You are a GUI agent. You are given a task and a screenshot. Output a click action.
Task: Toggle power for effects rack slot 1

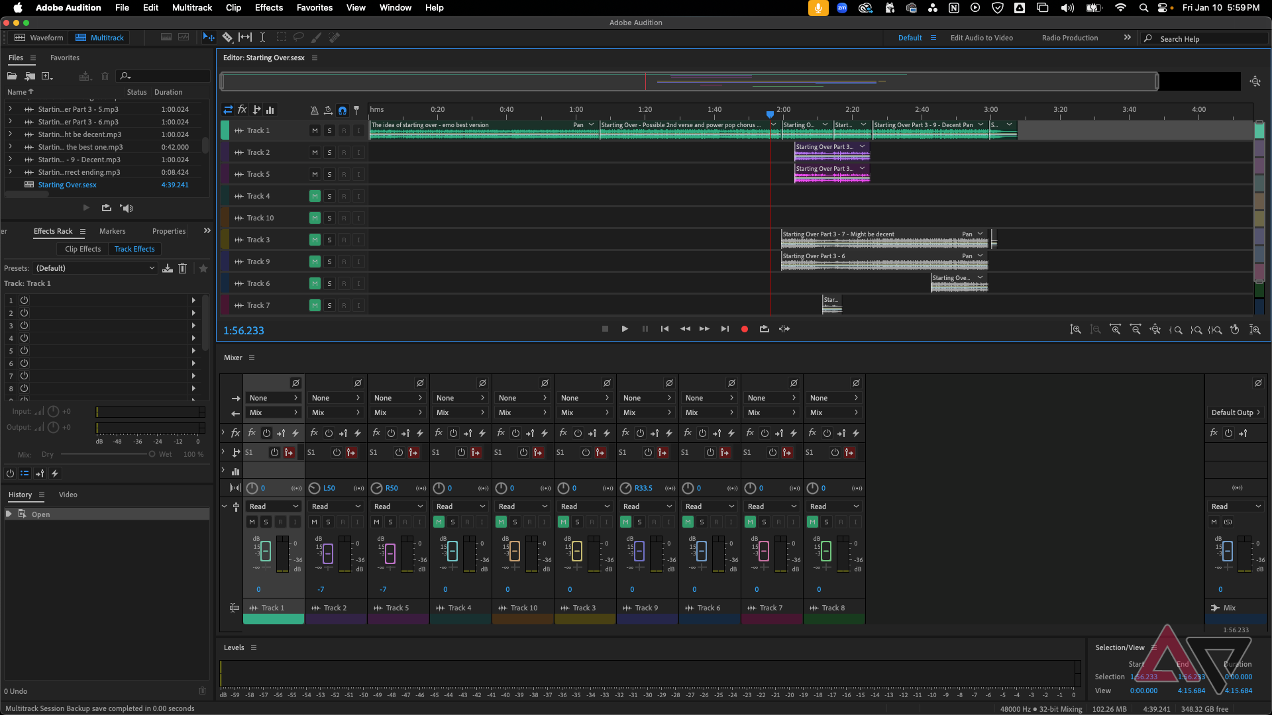click(24, 301)
